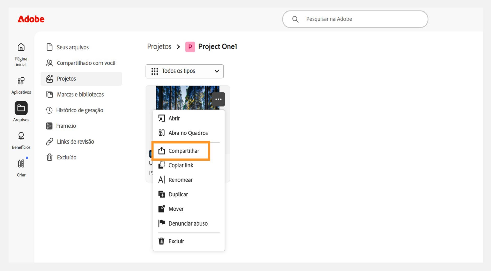Open Benefícios badge icon

(21, 136)
